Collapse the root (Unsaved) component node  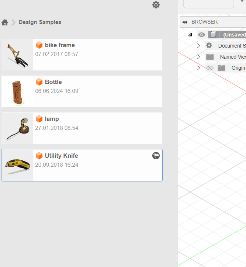click(x=190, y=35)
